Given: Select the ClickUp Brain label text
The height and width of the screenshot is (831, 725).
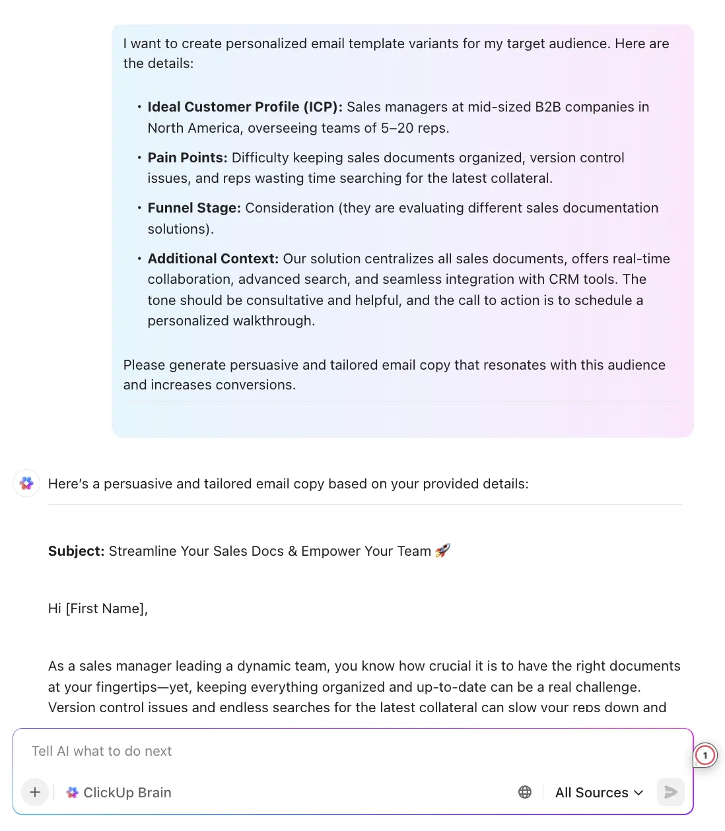Looking at the screenshot, I should point(127,792).
